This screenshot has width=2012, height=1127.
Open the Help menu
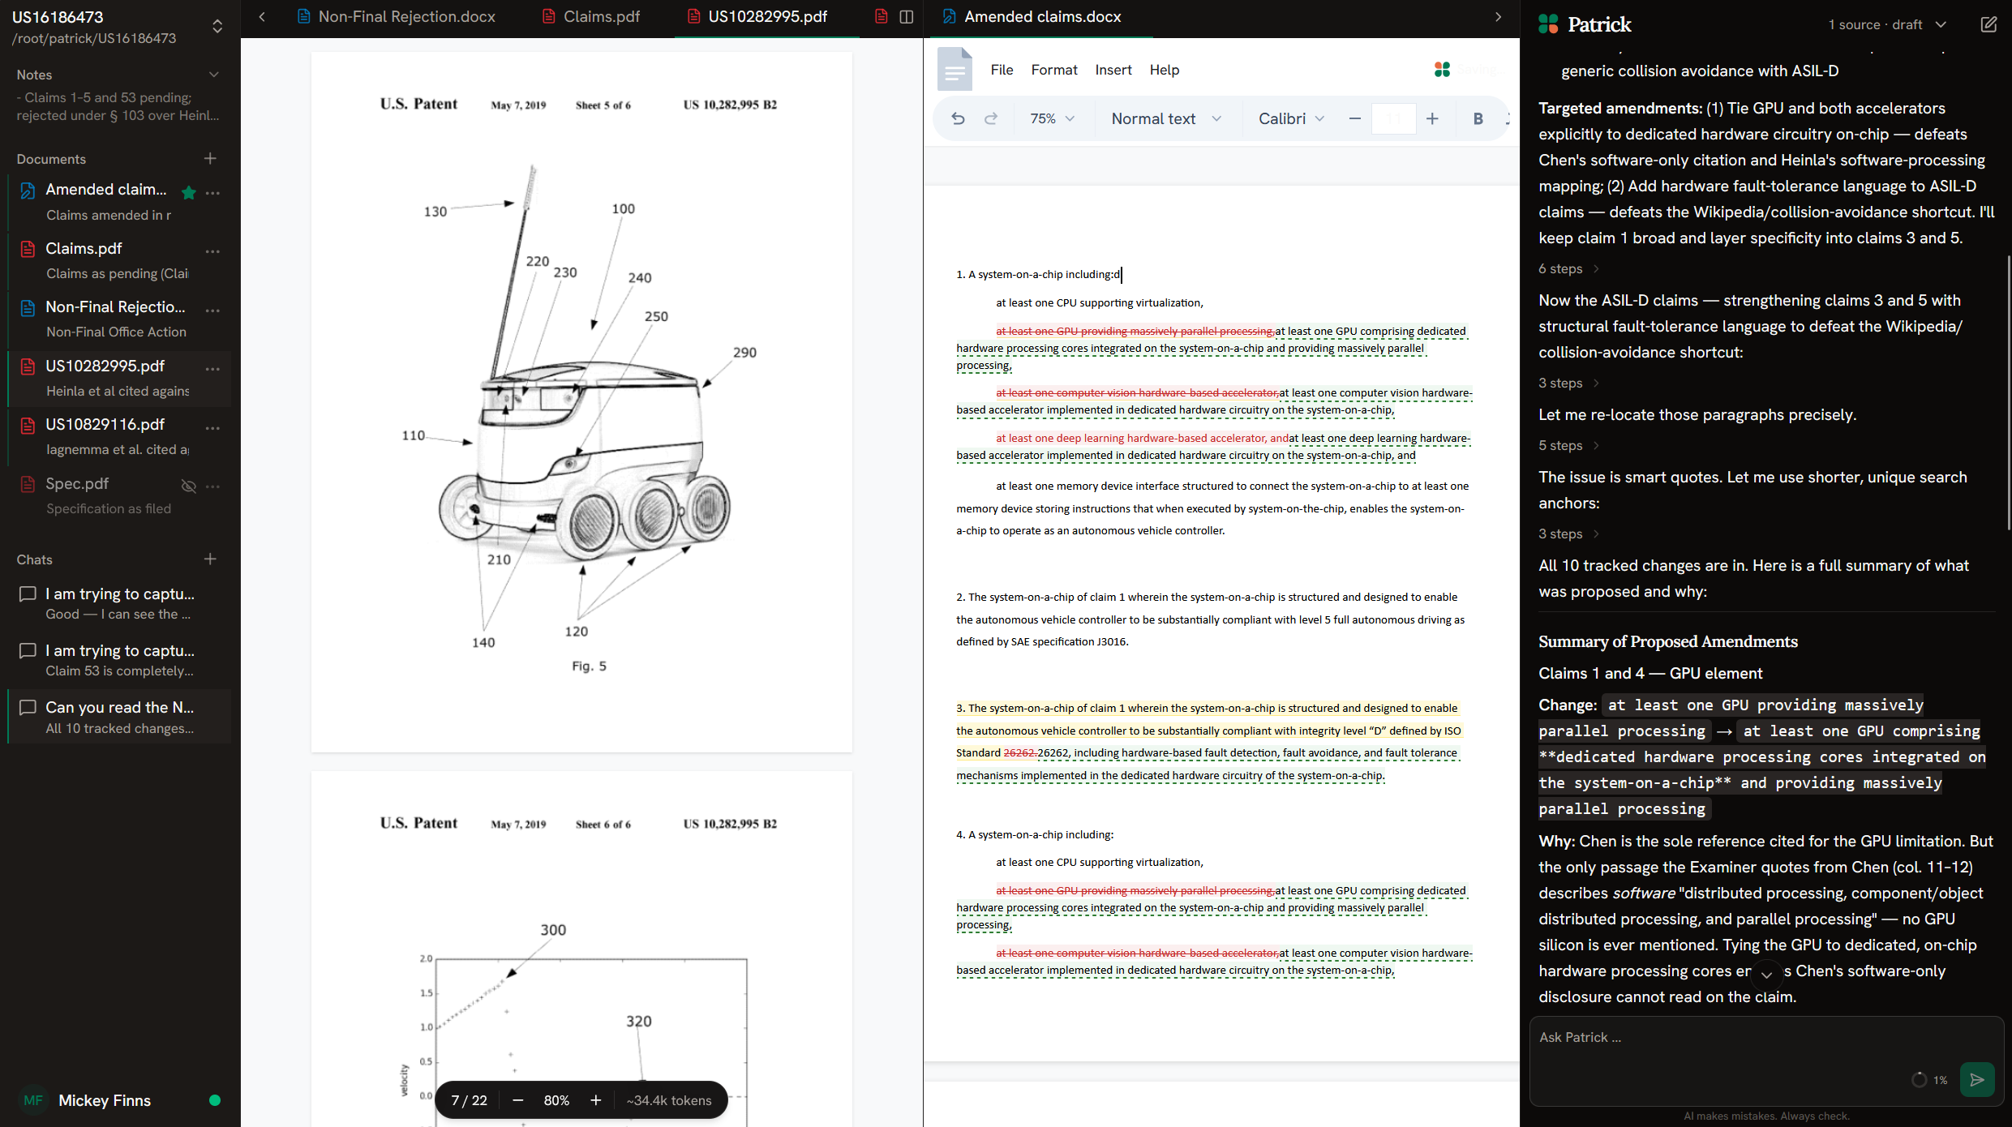click(1165, 70)
